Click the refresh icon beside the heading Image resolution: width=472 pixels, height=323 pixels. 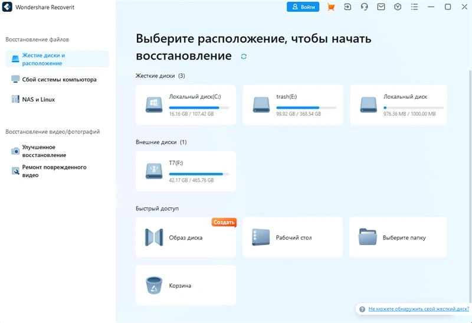(x=244, y=57)
